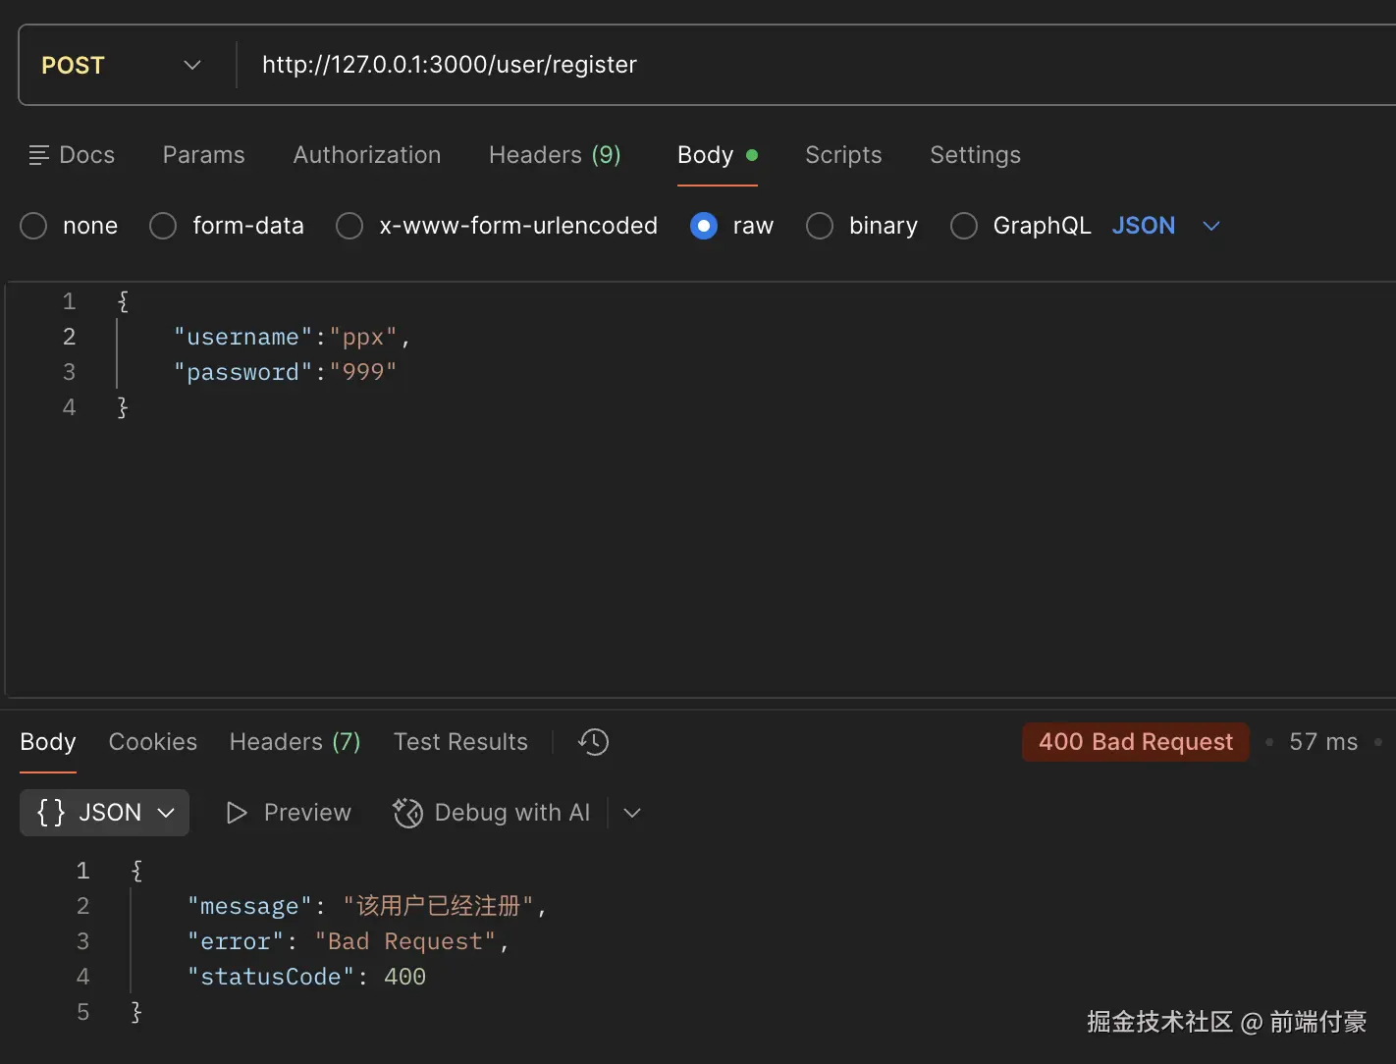Click the curly braces JSON format icon

coord(50,813)
